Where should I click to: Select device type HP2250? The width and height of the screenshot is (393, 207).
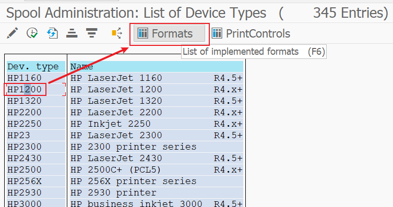(x=25, y=124)
